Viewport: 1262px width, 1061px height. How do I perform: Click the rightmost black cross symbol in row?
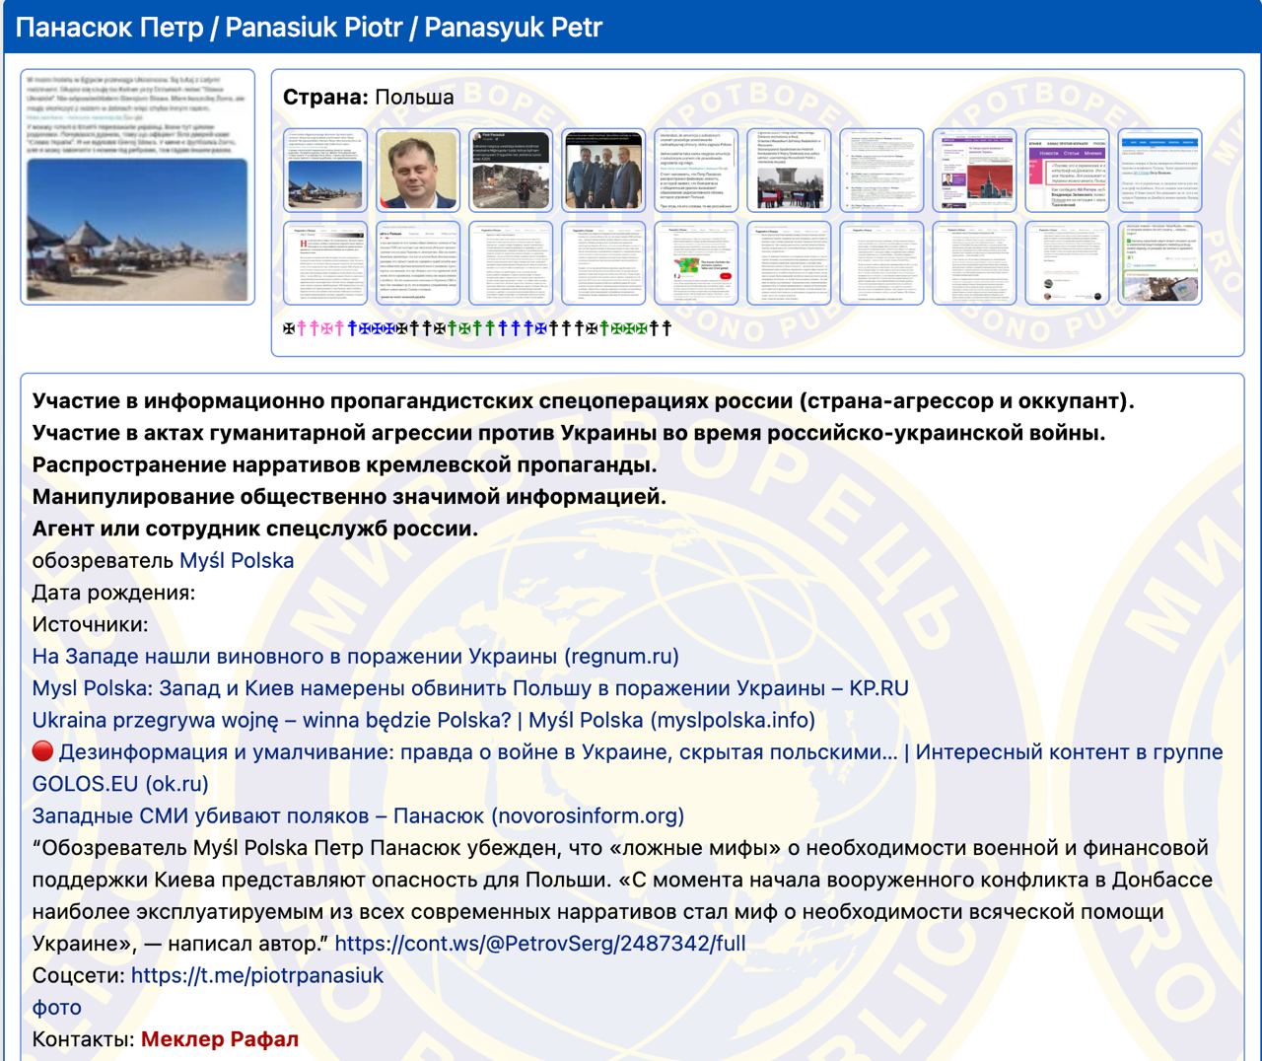(x=666, y=328)
